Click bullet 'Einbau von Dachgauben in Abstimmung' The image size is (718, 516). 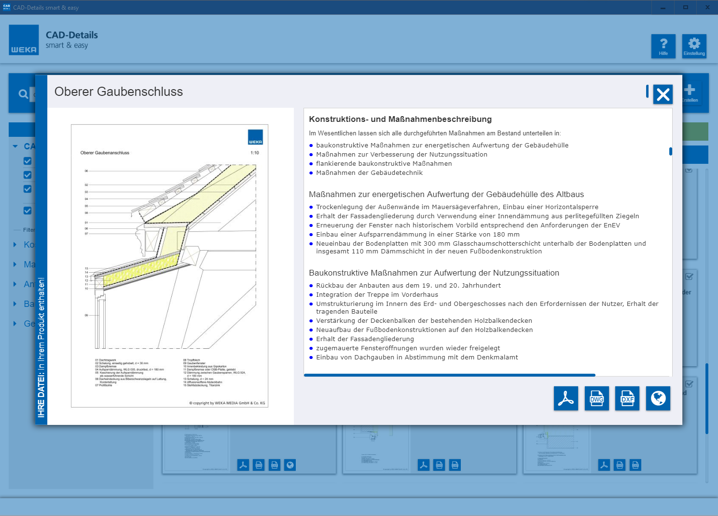tap(417, 357)
